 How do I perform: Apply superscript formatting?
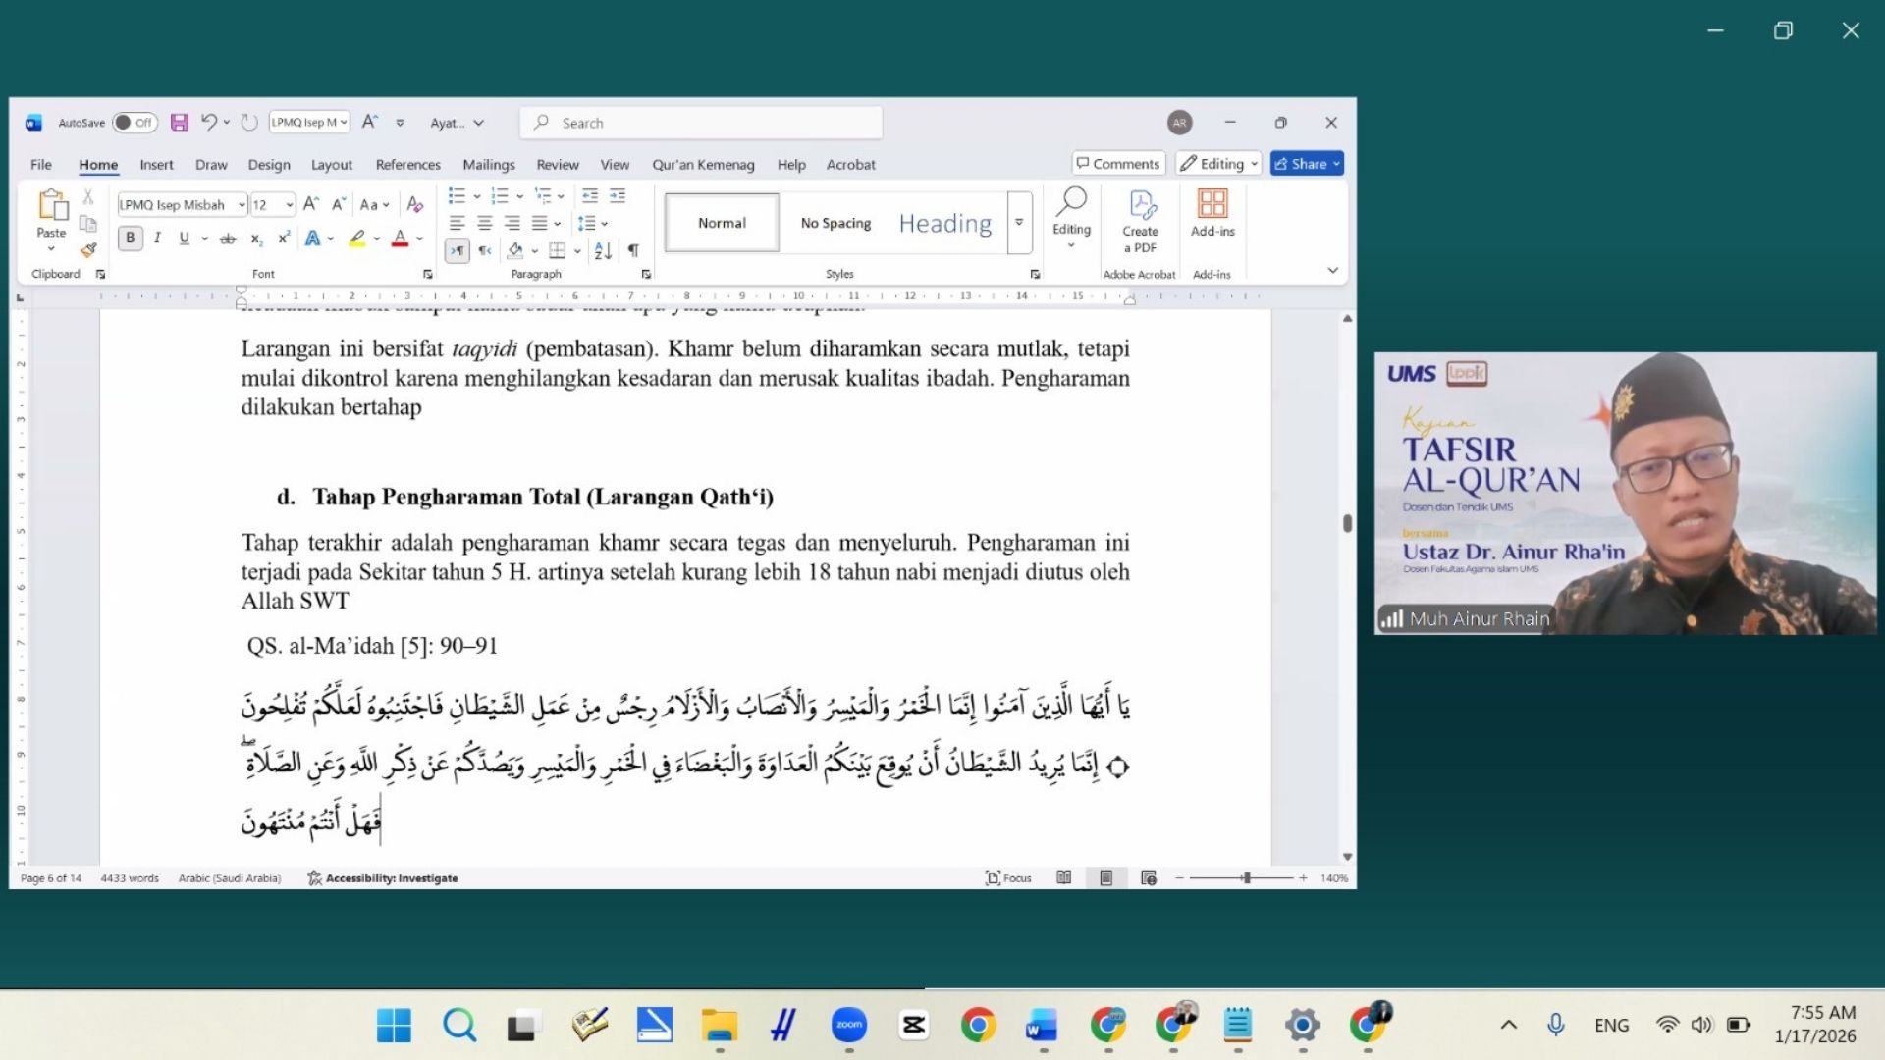(284, 238)
